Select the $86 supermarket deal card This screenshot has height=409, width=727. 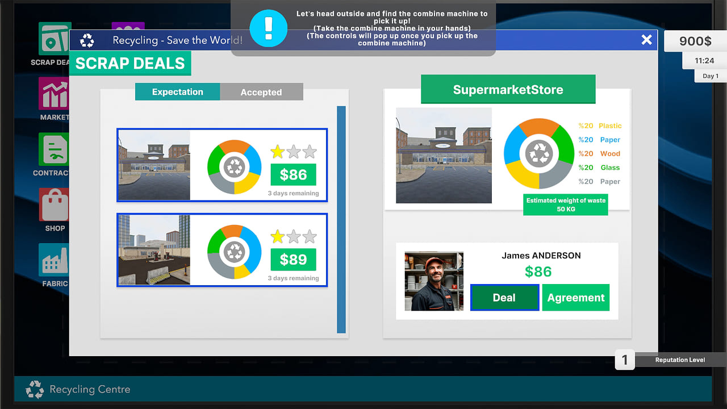tap(222, 165)
